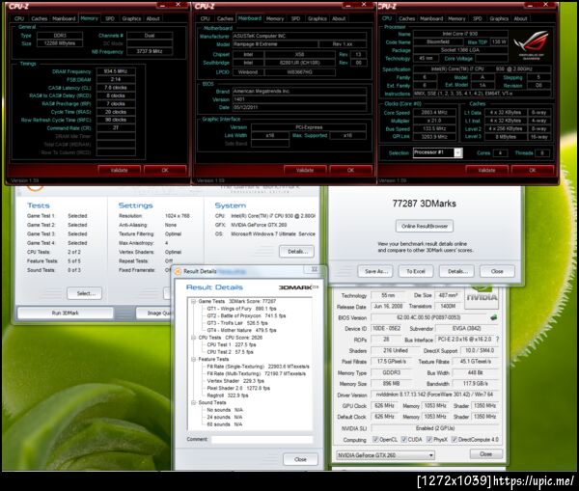Image resolution: width=579 pixels, height=491 pixels.
Task: Toggle the PhysX checkbox in GPU-Z
Action: pos(429,439)
